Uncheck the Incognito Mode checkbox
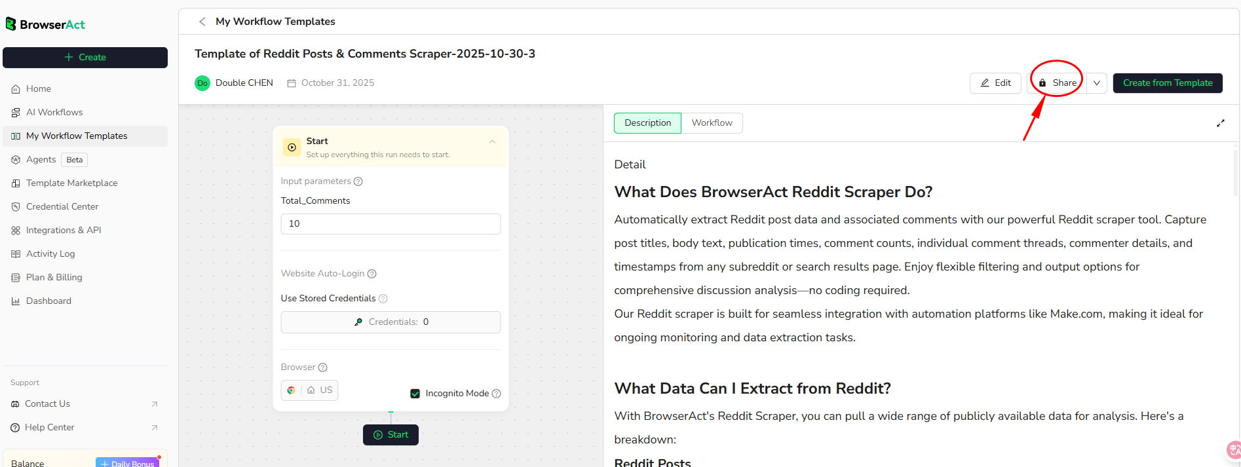Image resolution: width=1241 pixels, height=467 pixels. 415,394
